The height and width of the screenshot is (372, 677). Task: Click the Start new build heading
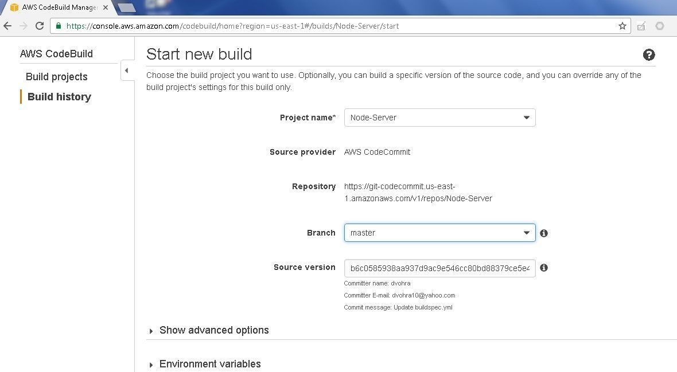[x=199, y=54]
